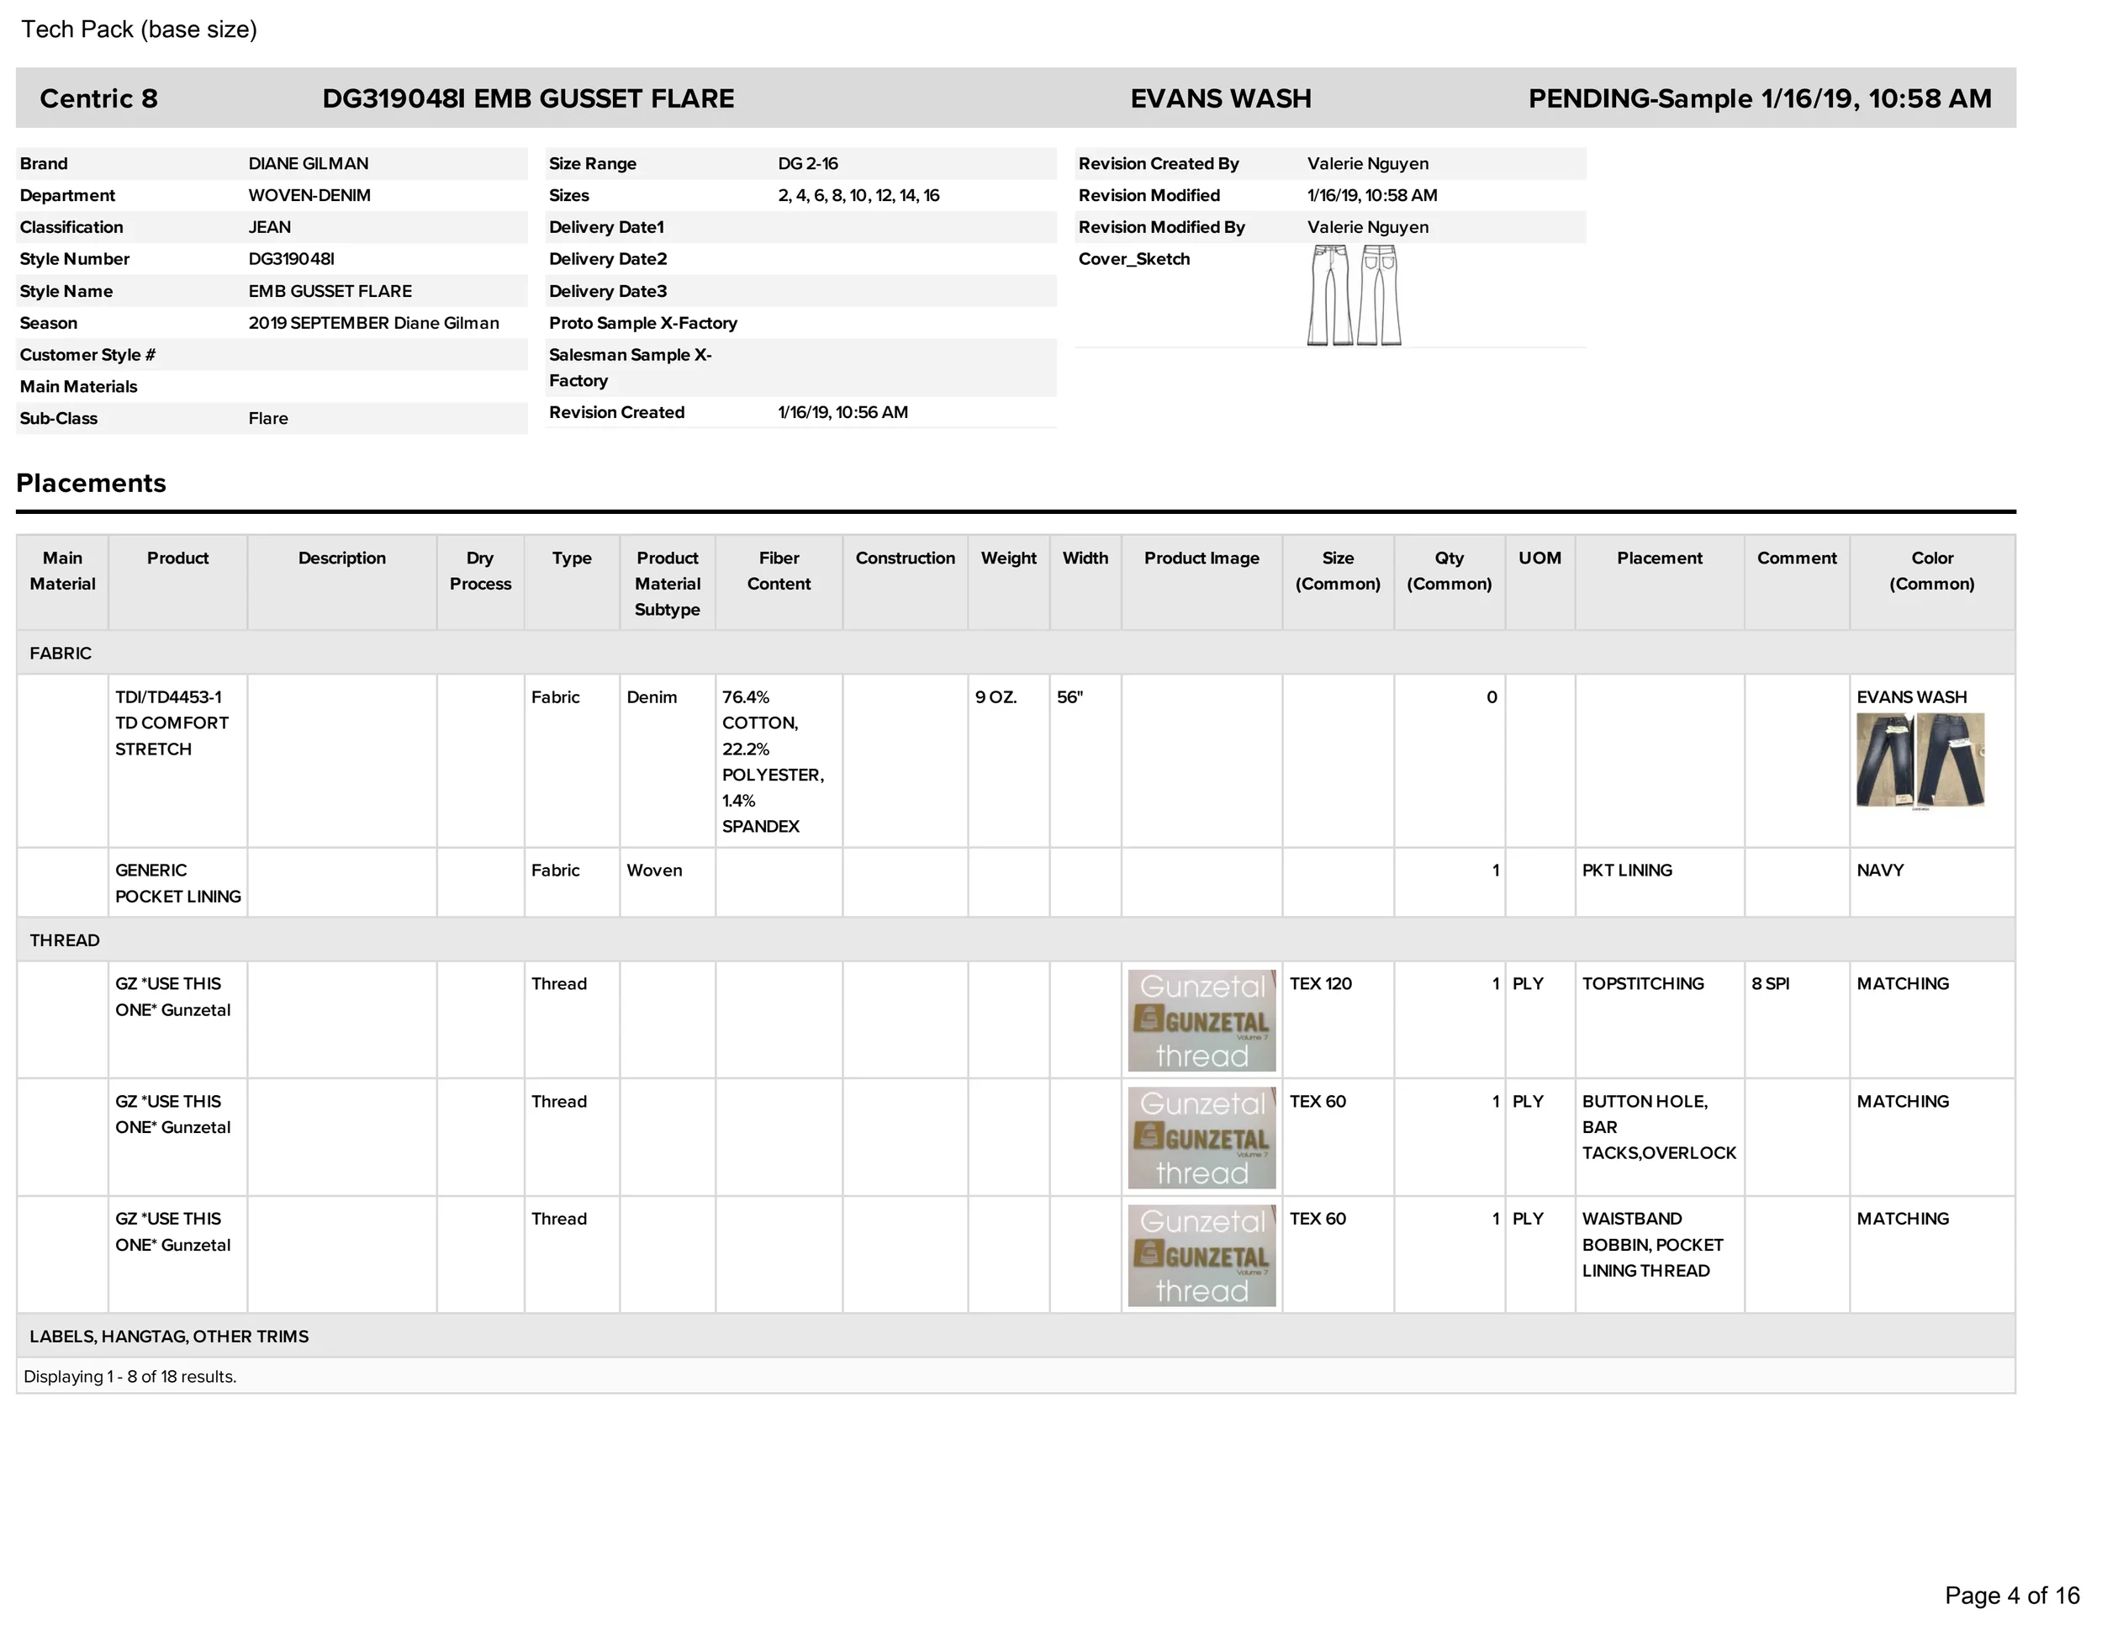
Task: Click the Valerie Nguyen Revision Created By value
Action: [x=1368, y=164]
